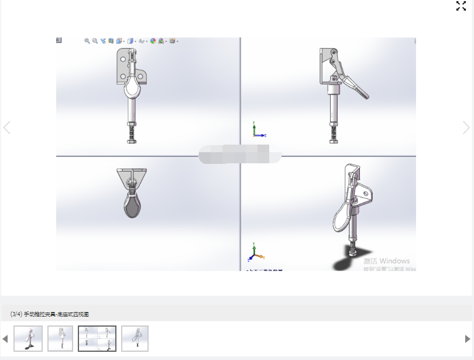
Task: Click the caption text '(3/4) 手动推拉夹具-底座式四视图'
Action: 50,314
